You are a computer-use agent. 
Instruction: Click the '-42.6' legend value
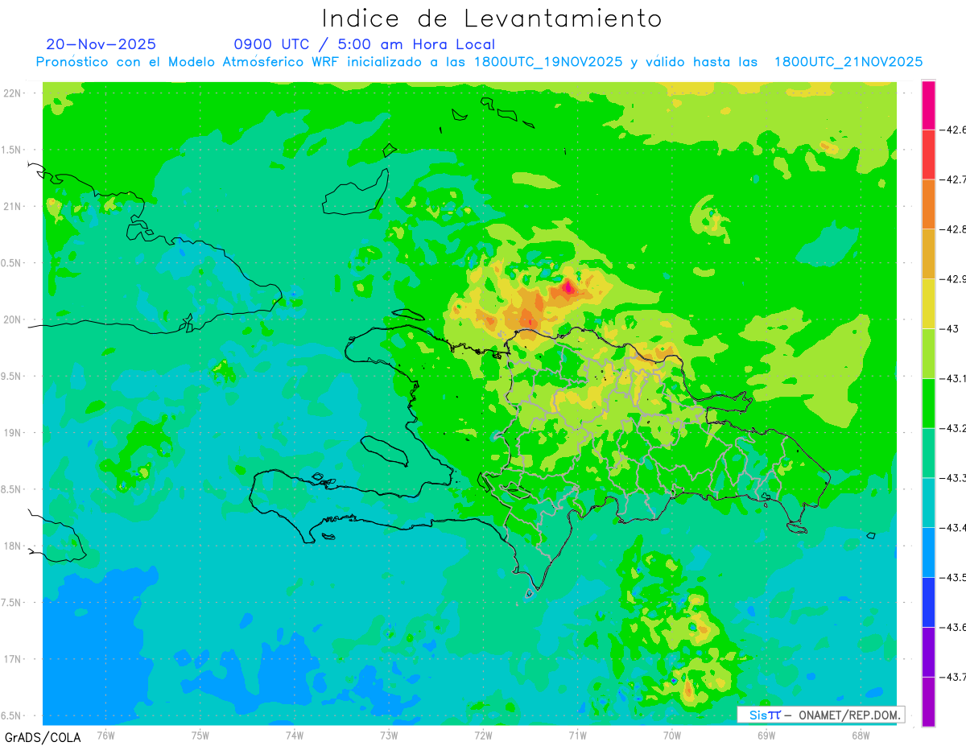(x=954, y=130)
